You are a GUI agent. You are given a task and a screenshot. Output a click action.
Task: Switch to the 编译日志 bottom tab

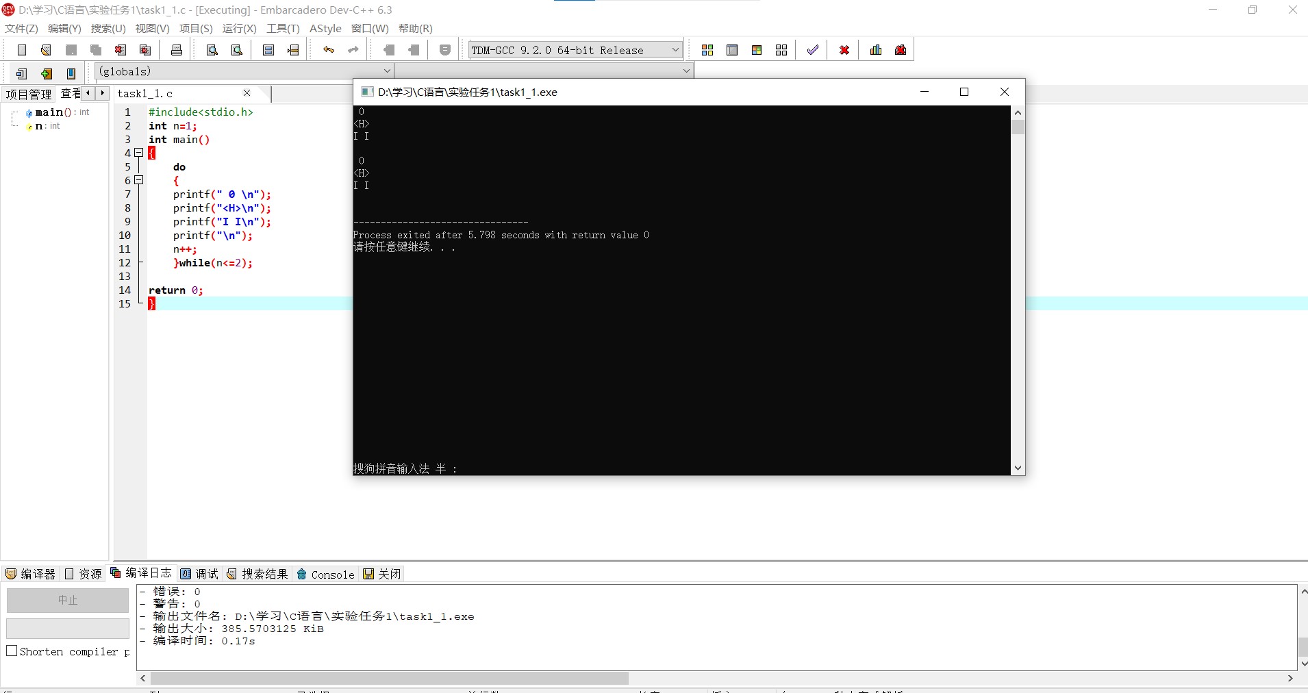(x=142, y=573)
